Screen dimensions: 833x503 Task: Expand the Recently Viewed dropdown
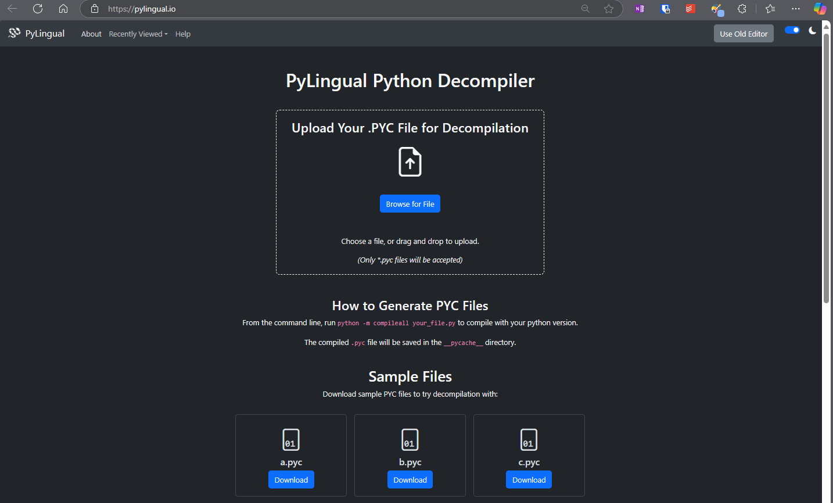138,34
